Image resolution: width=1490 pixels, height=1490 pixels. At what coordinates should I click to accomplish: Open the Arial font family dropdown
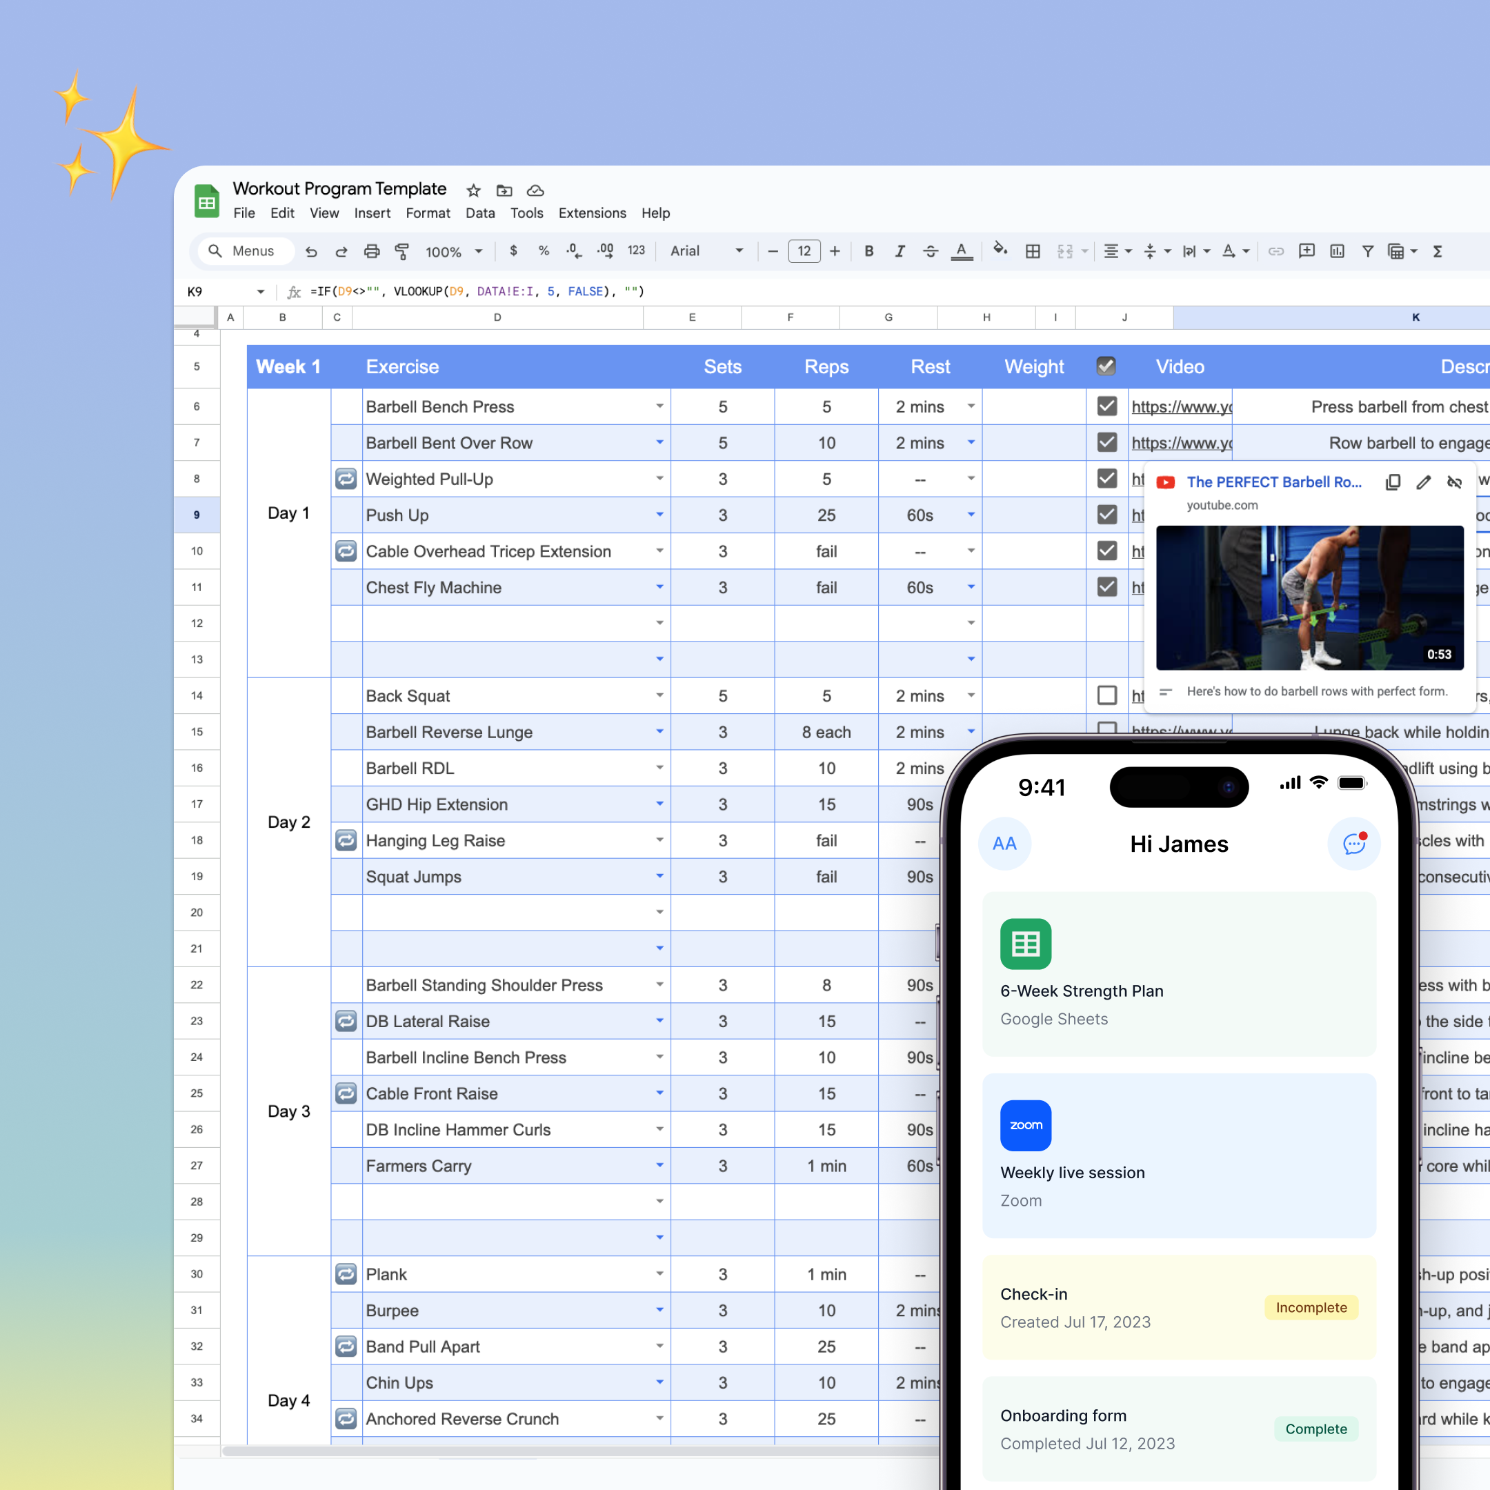(x=706, y=251)
